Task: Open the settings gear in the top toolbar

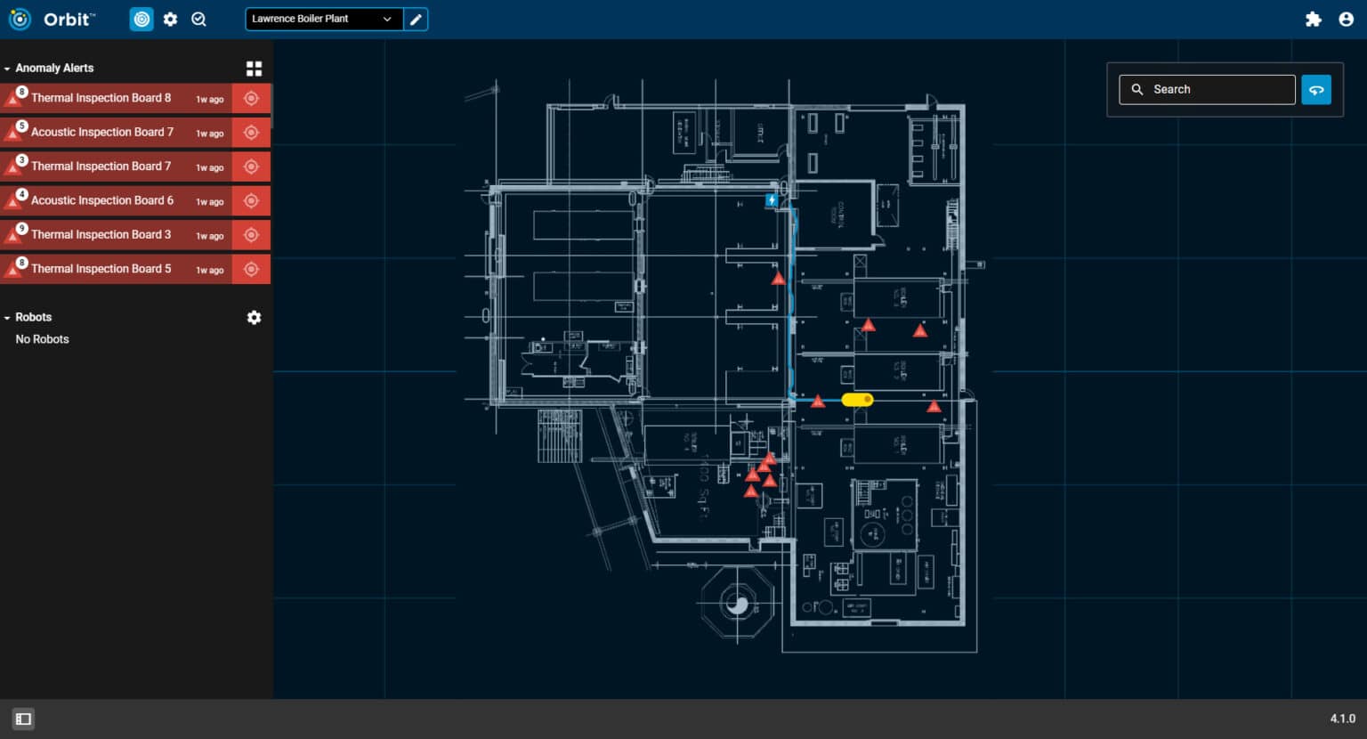Action: 170,19
